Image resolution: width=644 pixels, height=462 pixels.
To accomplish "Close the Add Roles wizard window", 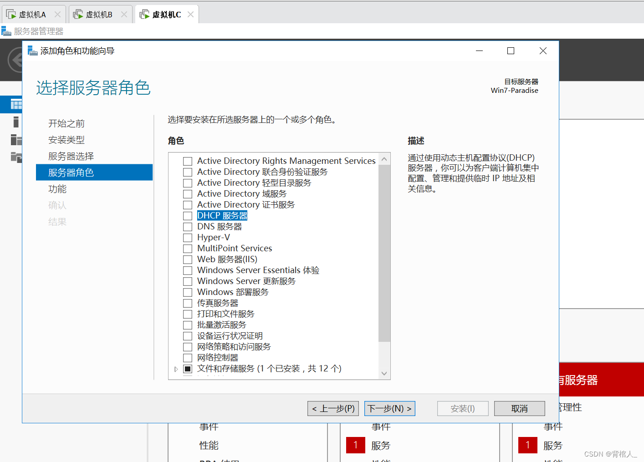I will (543, 51).
